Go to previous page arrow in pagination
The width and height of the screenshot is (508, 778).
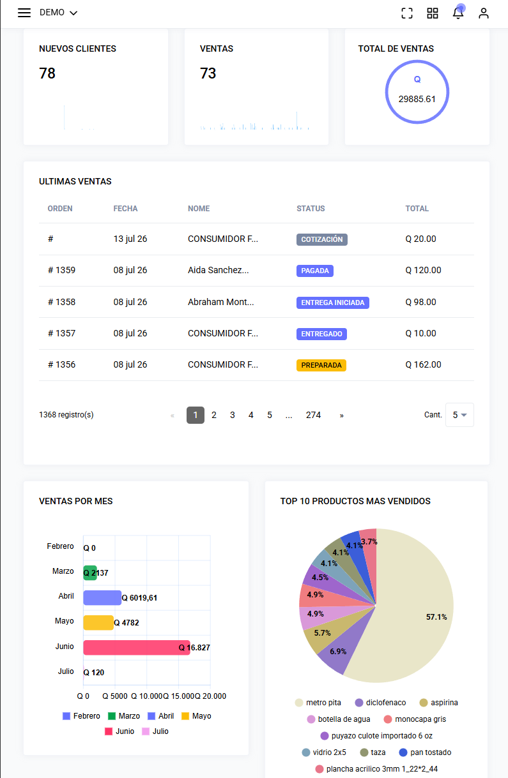173,415
